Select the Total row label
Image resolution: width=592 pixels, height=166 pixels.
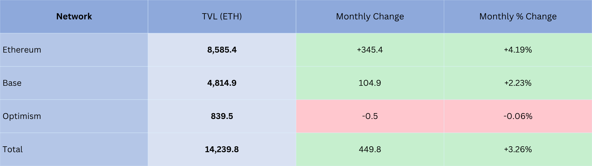[x=13, y=149]
